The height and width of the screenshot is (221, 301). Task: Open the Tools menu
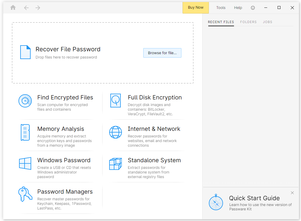(221, 8)
